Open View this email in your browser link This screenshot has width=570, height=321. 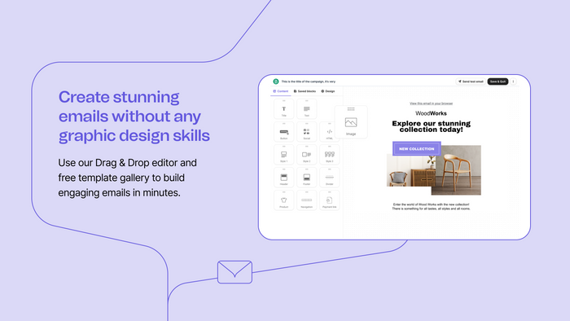tap(431, 103)
